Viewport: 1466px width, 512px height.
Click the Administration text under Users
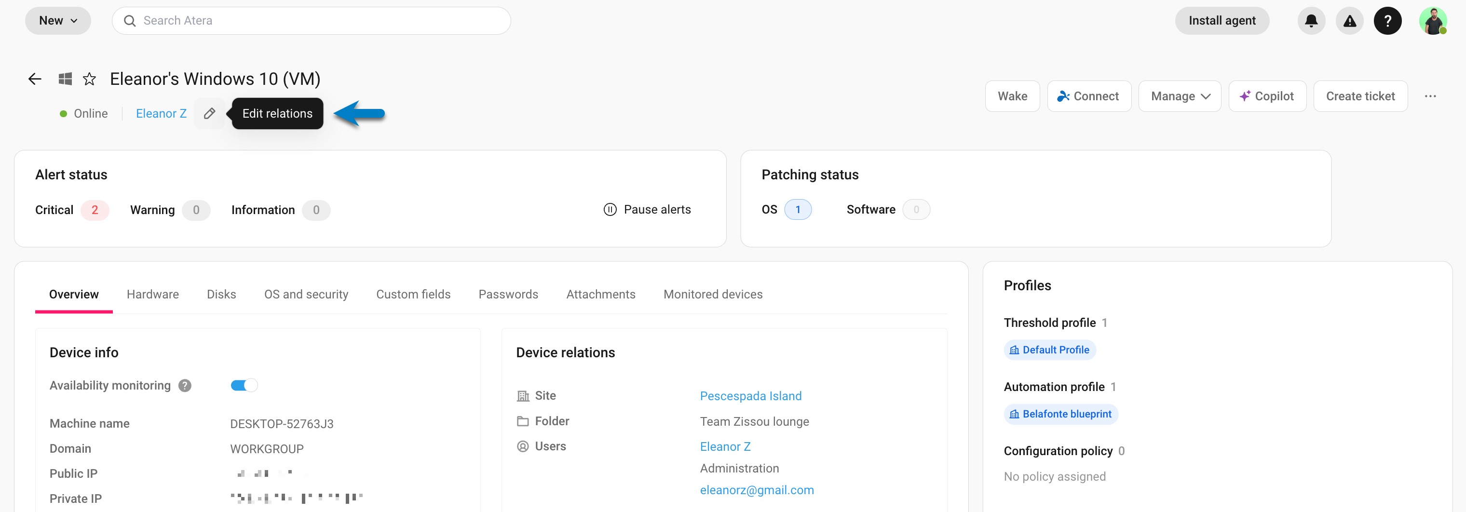[739, 468]
